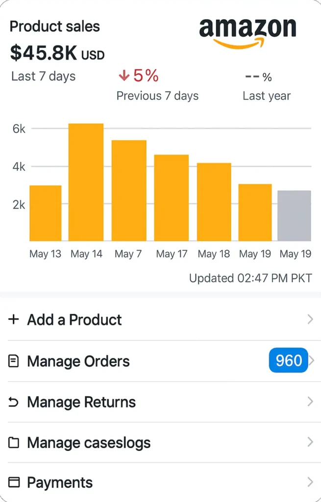This screenshot has height=502, width=321.
Task: Click the return arrow icon for Manage Returns
Action: click(13, 402)
